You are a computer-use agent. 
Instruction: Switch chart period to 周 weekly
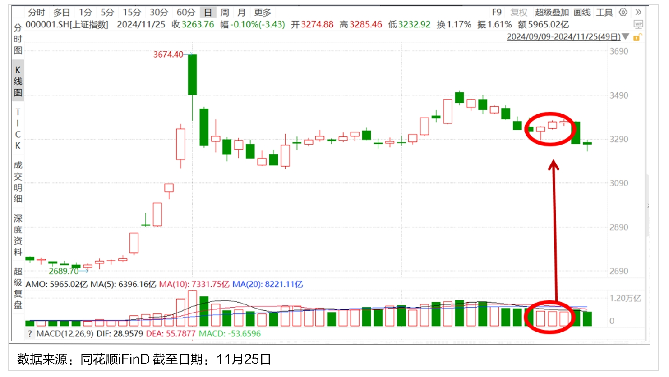pos(225,12)
